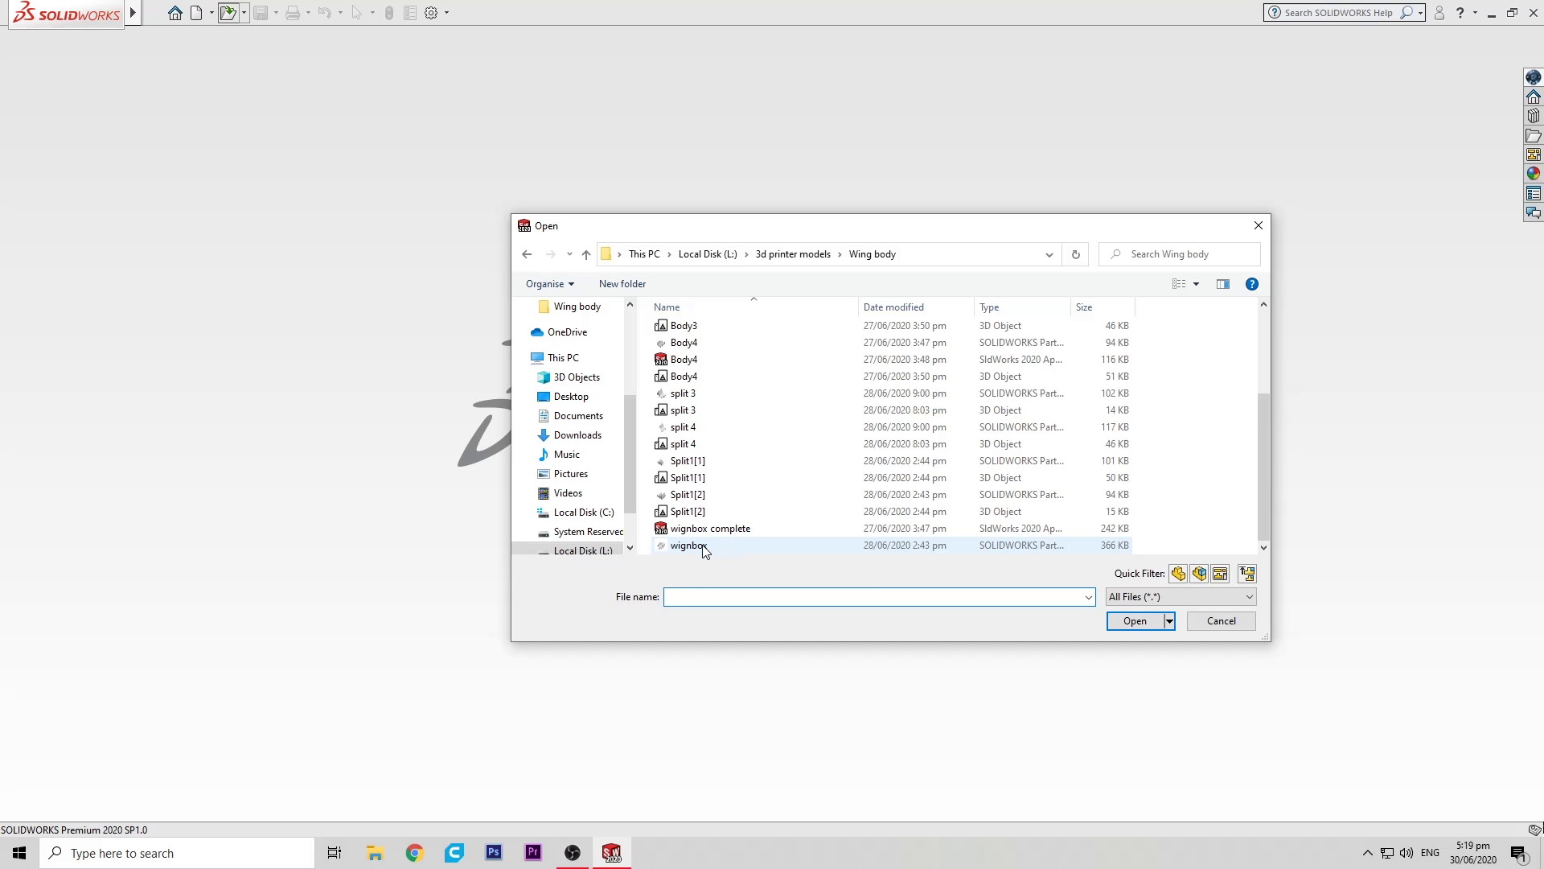Toggle Quick Filter for assemblies
Viewport: 1544px width, 869px height.
tap(1199, 574)
